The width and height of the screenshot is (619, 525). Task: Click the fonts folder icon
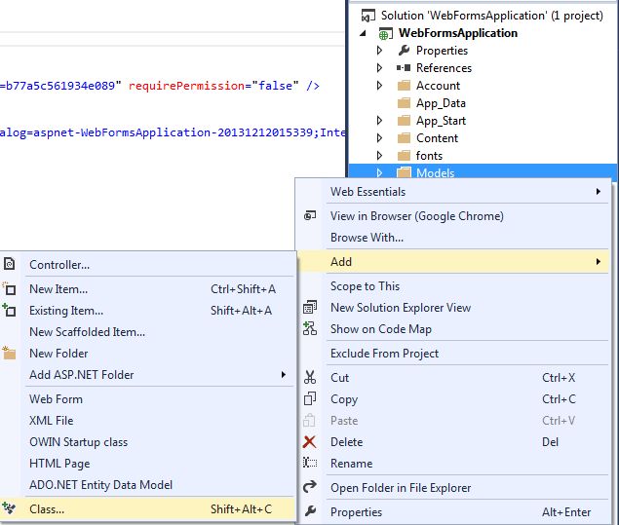(x=404, y=156)
